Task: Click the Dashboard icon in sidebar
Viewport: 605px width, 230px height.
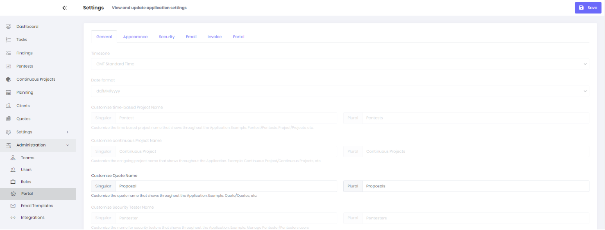Action: pyautogui.click(x=8, y=27)
